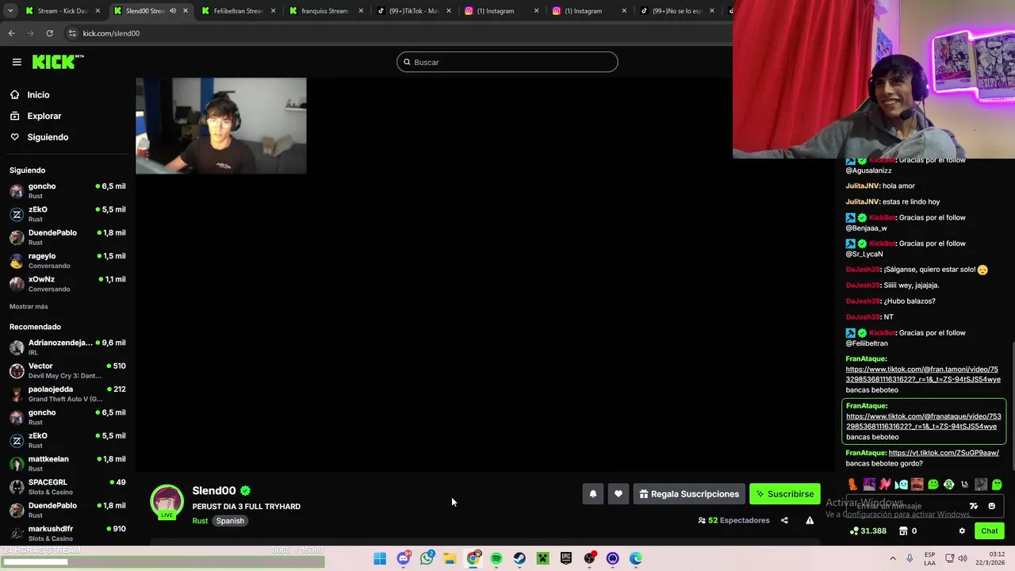Screen dimensions: 1015x571
Task: Focus the Buscar search field
Action: click(507, 62)
